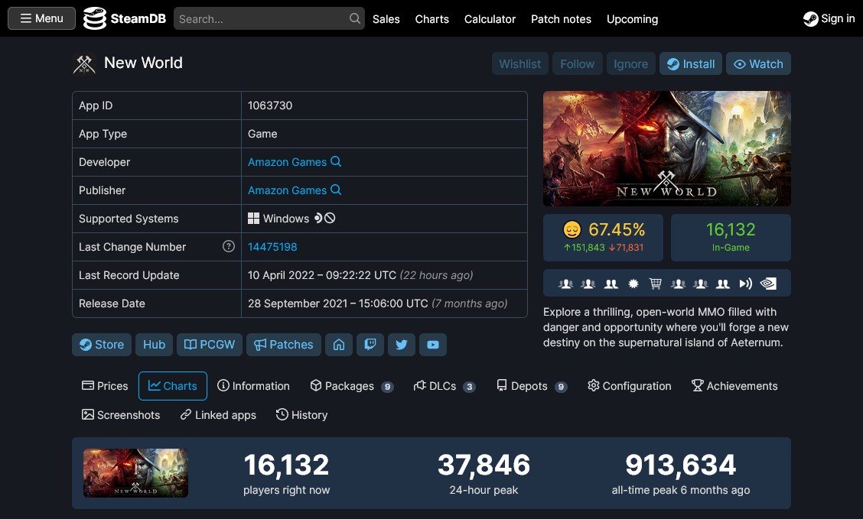
Task: Open the hamburger Menu button
Action: coord(41,18)
